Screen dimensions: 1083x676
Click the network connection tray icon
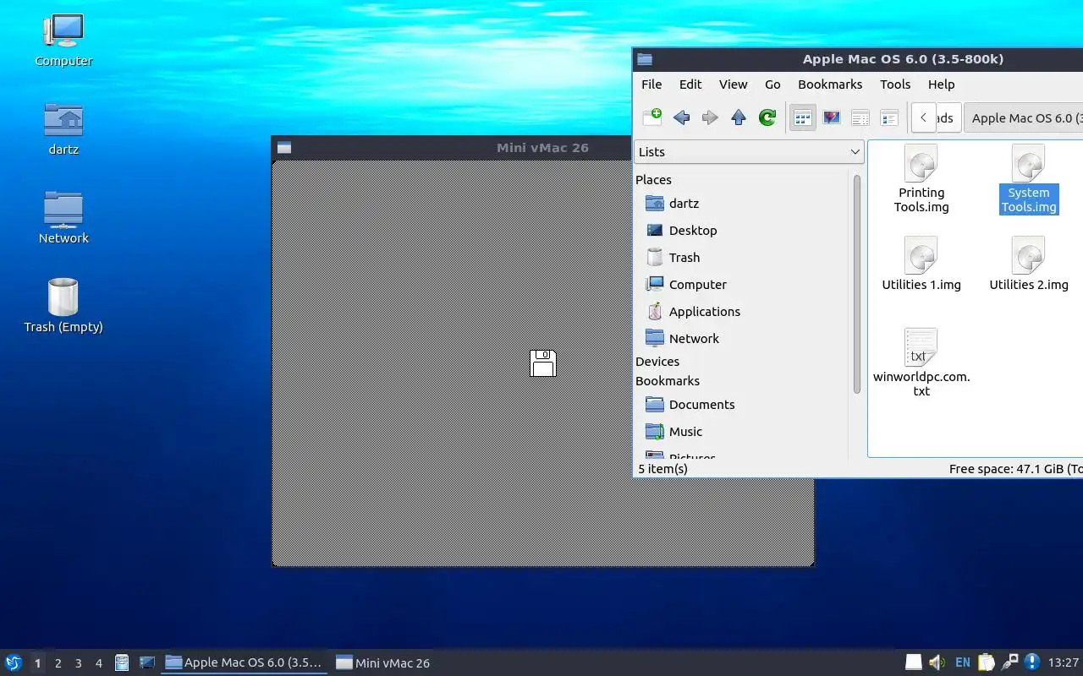pyautogui.click(x=1009, y=662)
